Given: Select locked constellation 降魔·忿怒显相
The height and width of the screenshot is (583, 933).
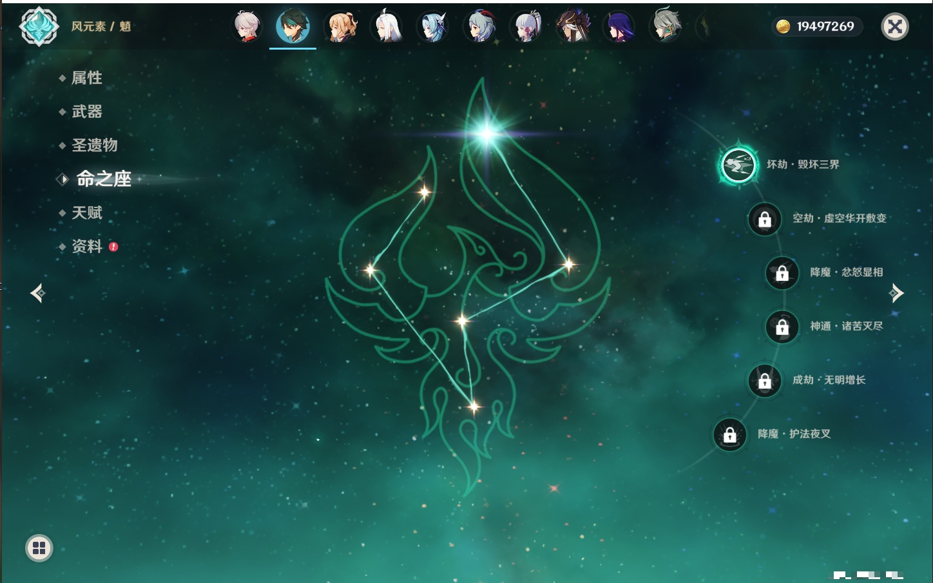Looking at the screenshot, I should coord(782,273).
